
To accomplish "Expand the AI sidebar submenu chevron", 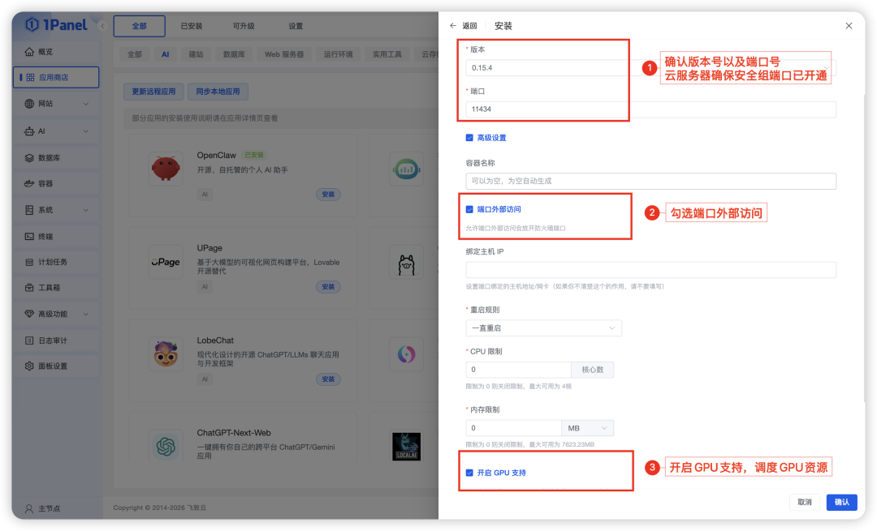I will click(85, 131).
